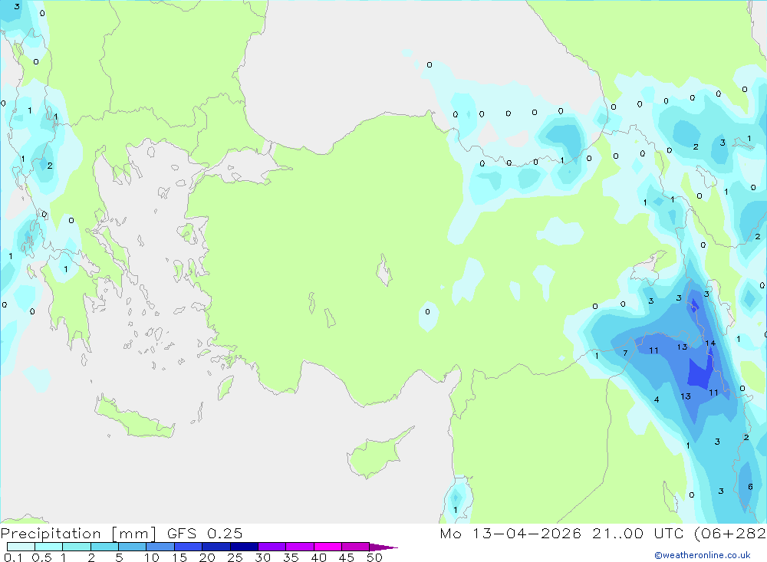Screen dimensions: 767x562
Task: Click the '4' precipitation value on map
Action: tap(657, 399)
